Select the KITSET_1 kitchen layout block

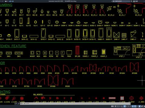[x=122, y=51]
